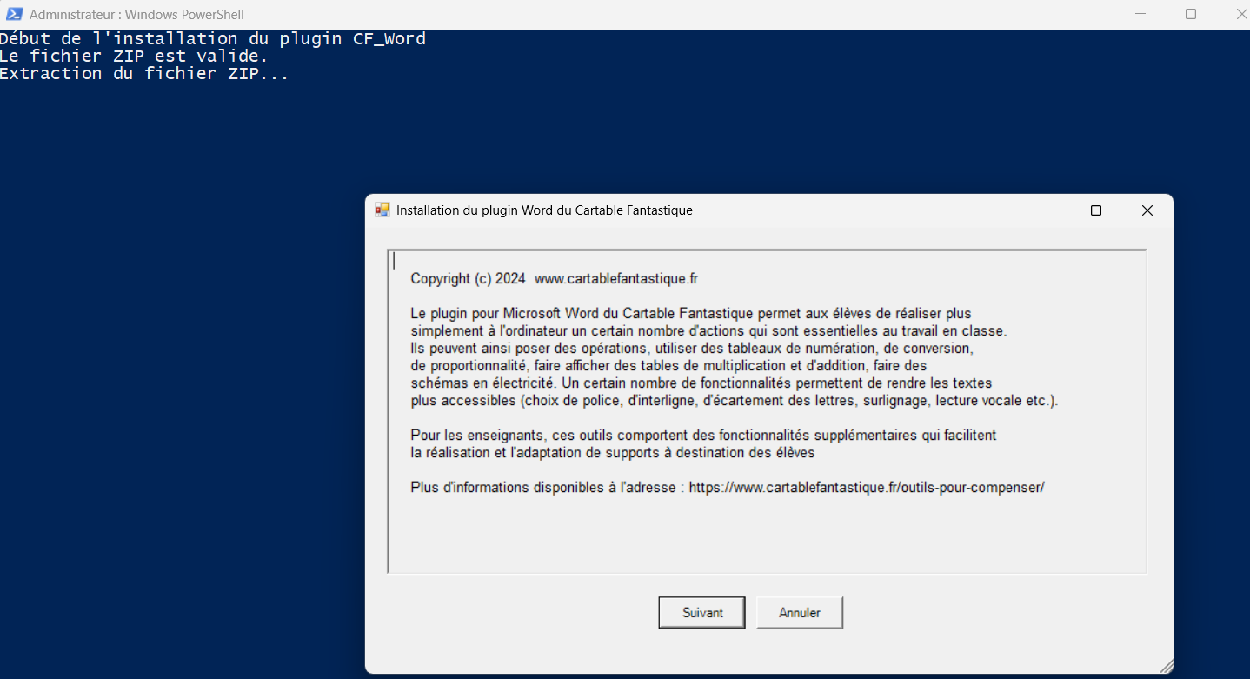Screen dimensions: 1250x679
Task: Minimize the Windows PowerShell window
Action: point(1140,14)
